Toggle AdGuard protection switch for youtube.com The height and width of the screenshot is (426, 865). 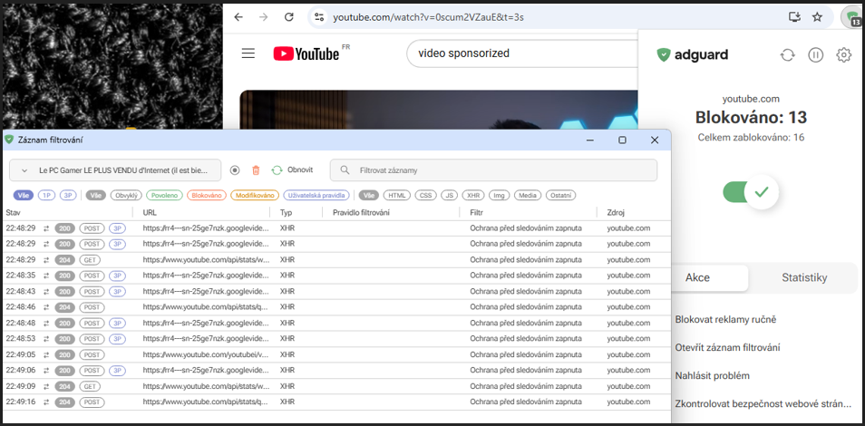(750, 192)
